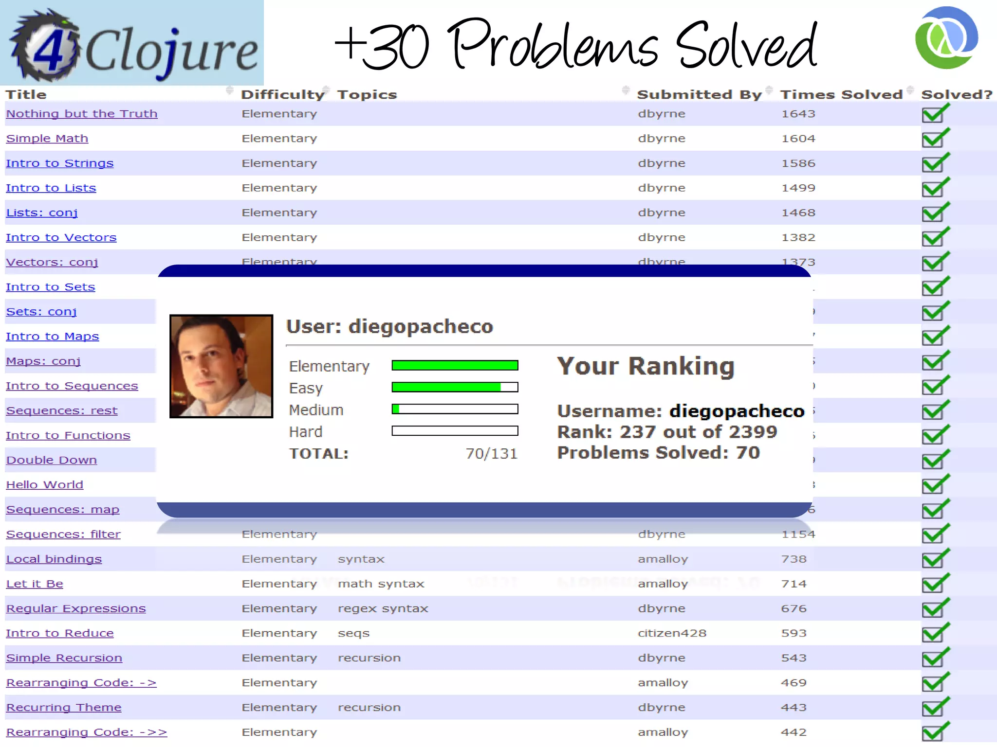Open the Intro to Lists problem
This screenshot has width=997, height=747.
coord(51,188)
